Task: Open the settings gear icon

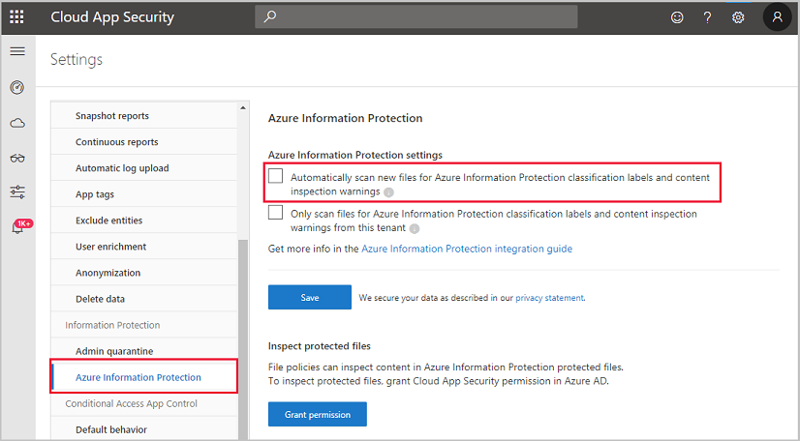Action: pyautogui.click(x=738, y=17)
